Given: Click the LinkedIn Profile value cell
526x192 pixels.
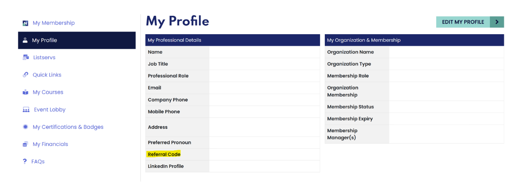Looking at the screenshot, I should (264, 166).
